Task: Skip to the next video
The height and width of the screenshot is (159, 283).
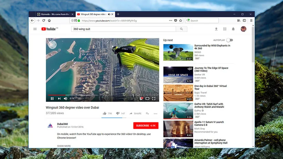Action: [x=59, y=99]
